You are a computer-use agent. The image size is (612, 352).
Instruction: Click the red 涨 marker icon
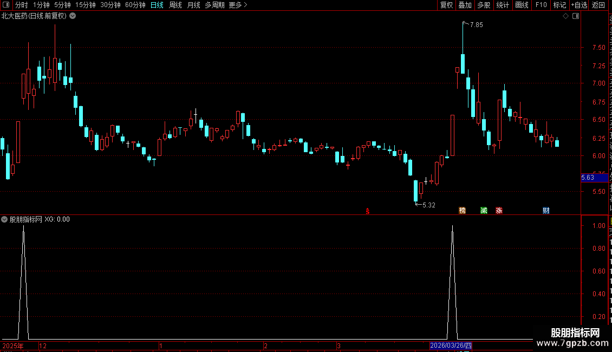point(499,210)
